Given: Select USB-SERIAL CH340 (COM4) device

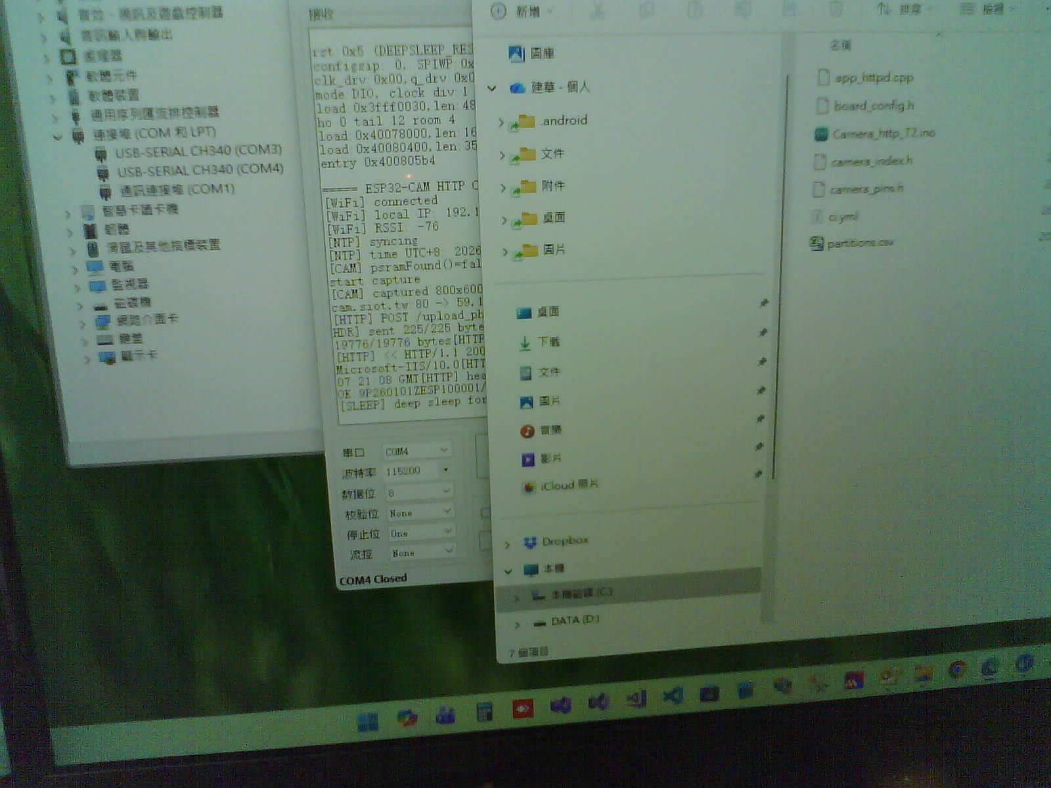Looking at the screenshot, I should coord(200,170).
